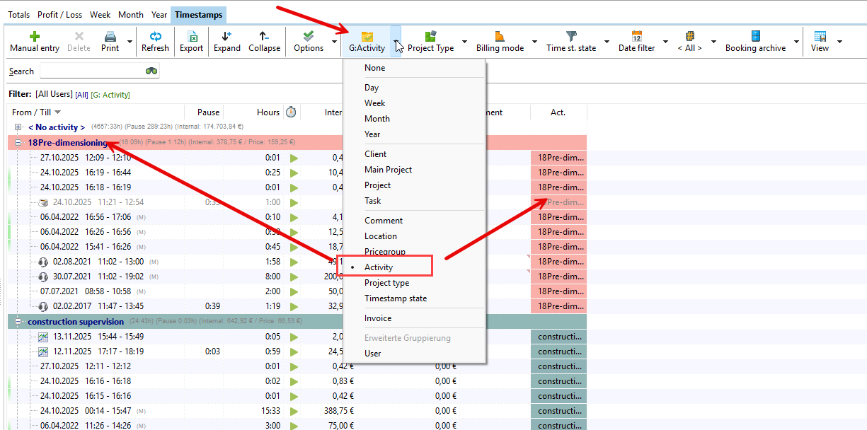Open the Time st. state dropdown arrow
Viewport: 867px width, 430px height.
pyautogui.click(x=607, y=42)
